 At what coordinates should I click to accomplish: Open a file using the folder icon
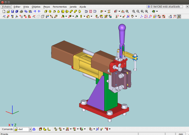pos(8,11)
